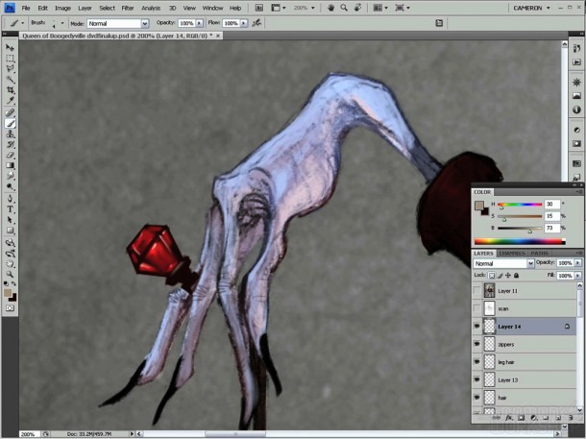Click the layer Fill percentage field
This screenshot has width=586, height=439.
[565, 275]
